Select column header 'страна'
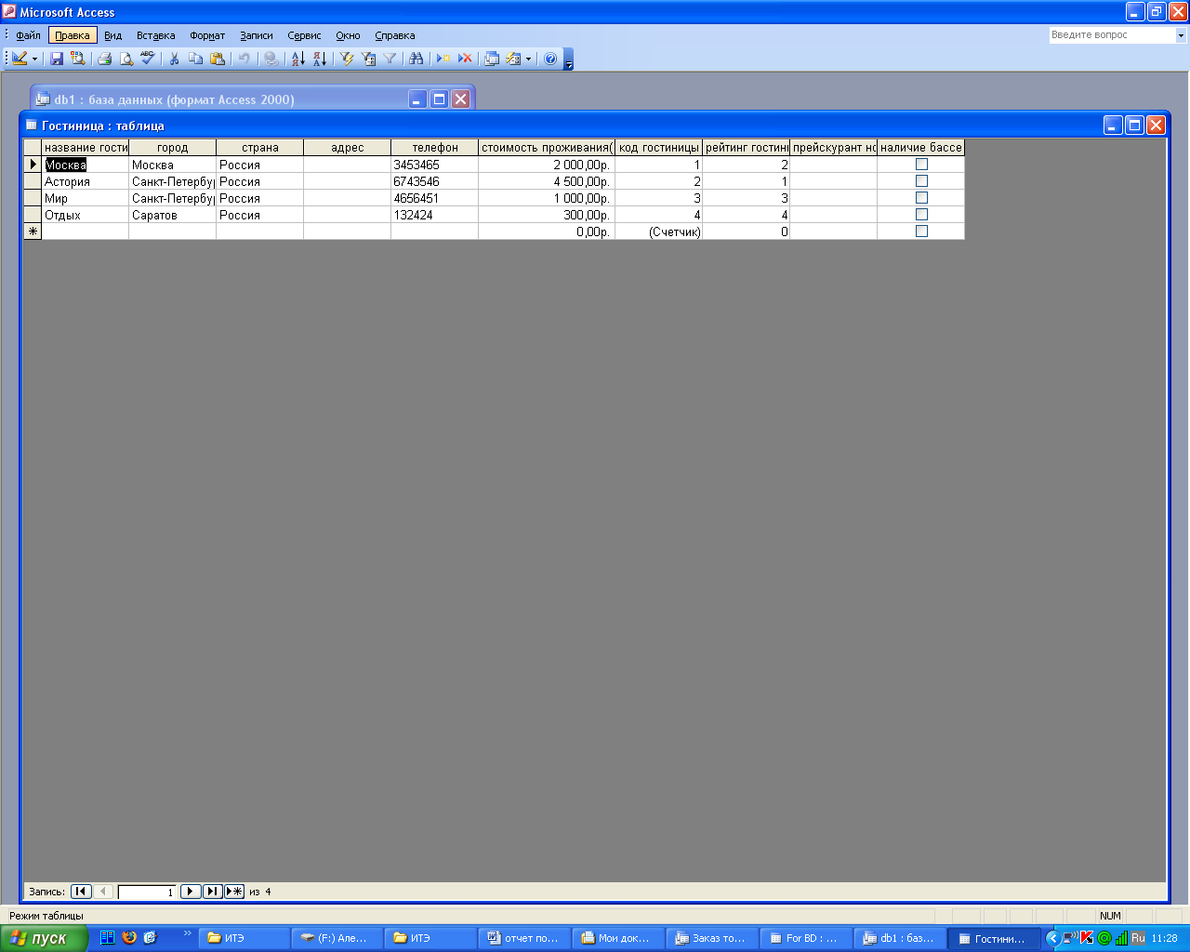 259,148
